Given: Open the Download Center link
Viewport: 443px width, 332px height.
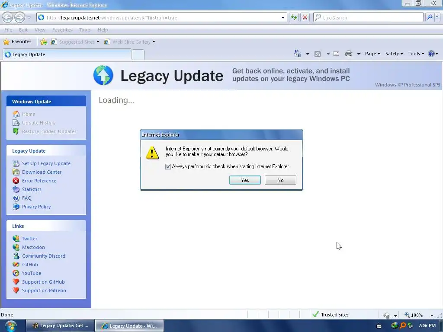Looking at the screenshot, I should click(42, 172).
